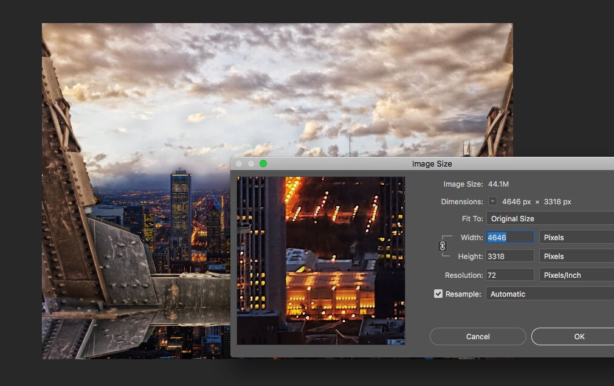The height and width of the screenshot is (386, 614).
Task: Open the Dimensions units chevron menu
Action: [x=493, y=201]
